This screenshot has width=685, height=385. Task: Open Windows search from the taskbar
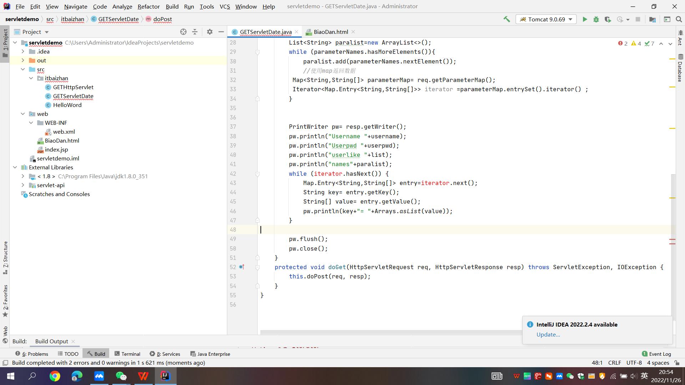[32, 376]
